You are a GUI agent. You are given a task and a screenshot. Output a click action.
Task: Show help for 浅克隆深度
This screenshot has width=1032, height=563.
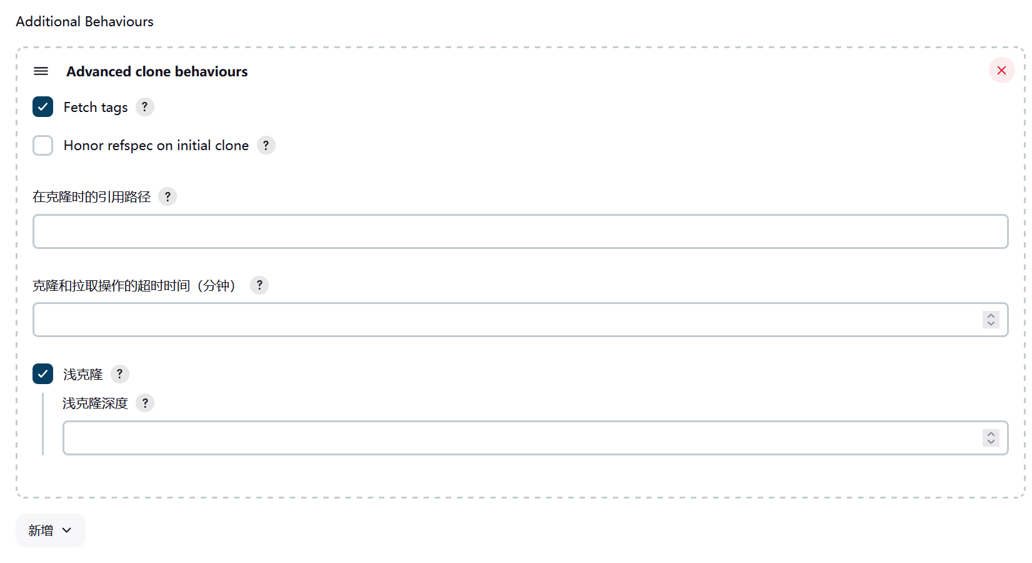[x=145, y=403]
